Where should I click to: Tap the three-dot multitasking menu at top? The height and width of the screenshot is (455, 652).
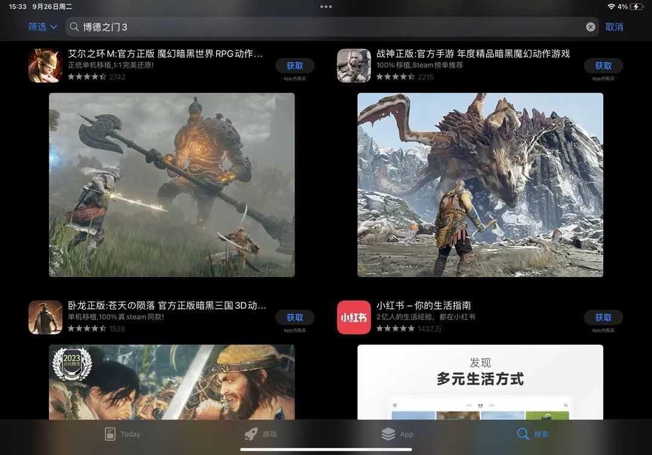point(326,7)
